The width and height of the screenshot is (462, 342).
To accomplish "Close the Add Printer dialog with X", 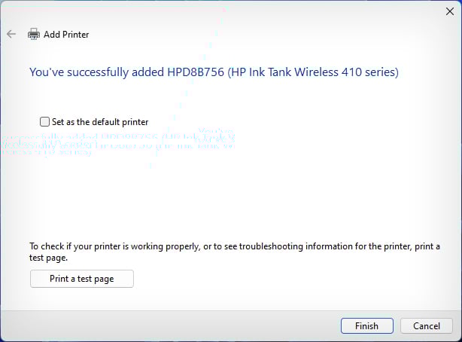I will 450,11.
